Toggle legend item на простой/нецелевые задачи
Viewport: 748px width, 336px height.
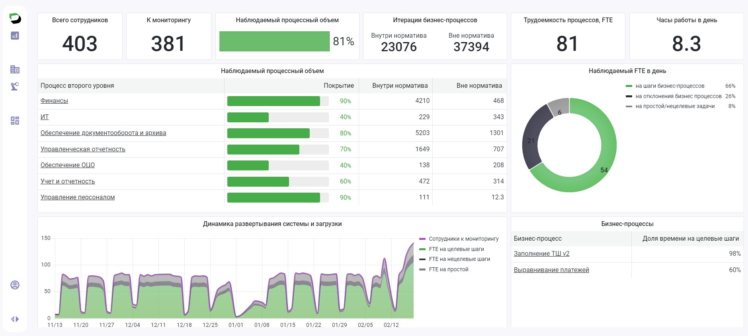click(675, 106)
